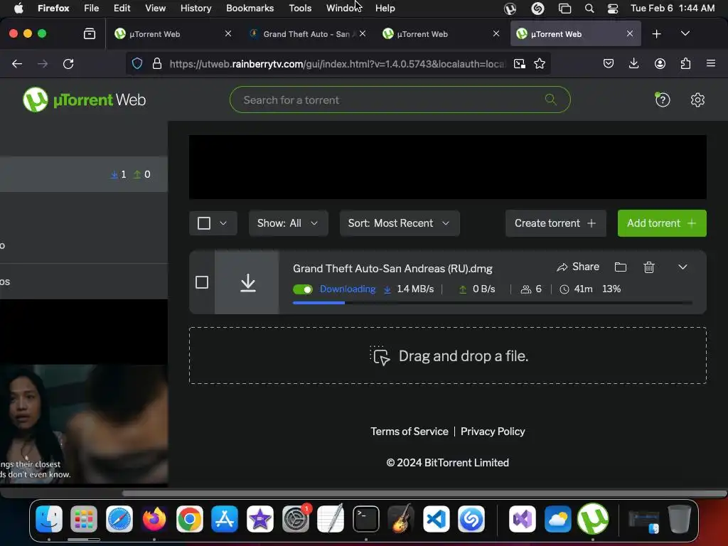
Task: Open Visual Studio Code from the Dock
Action: click(436, 518)
